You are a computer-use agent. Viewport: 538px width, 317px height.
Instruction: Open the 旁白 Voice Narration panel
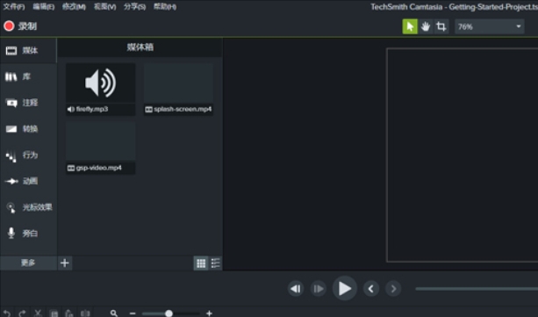pyautogui.click(x=28, y=234)
